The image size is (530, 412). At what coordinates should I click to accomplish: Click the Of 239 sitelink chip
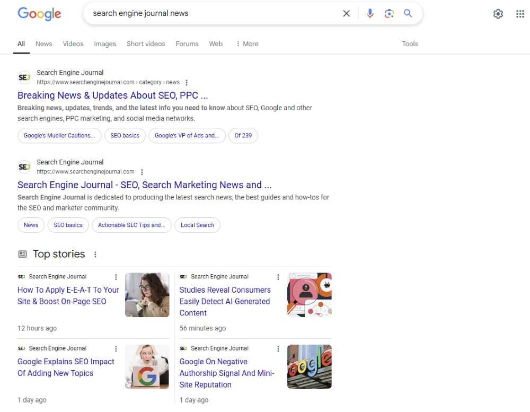[243, 136]
